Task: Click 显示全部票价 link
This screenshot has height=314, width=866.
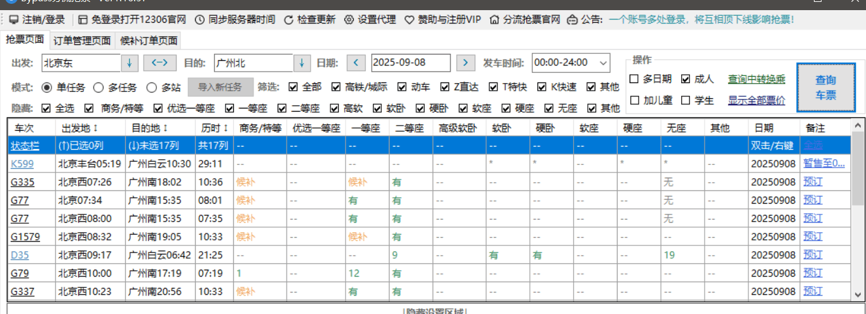Action: pos(757,100)
